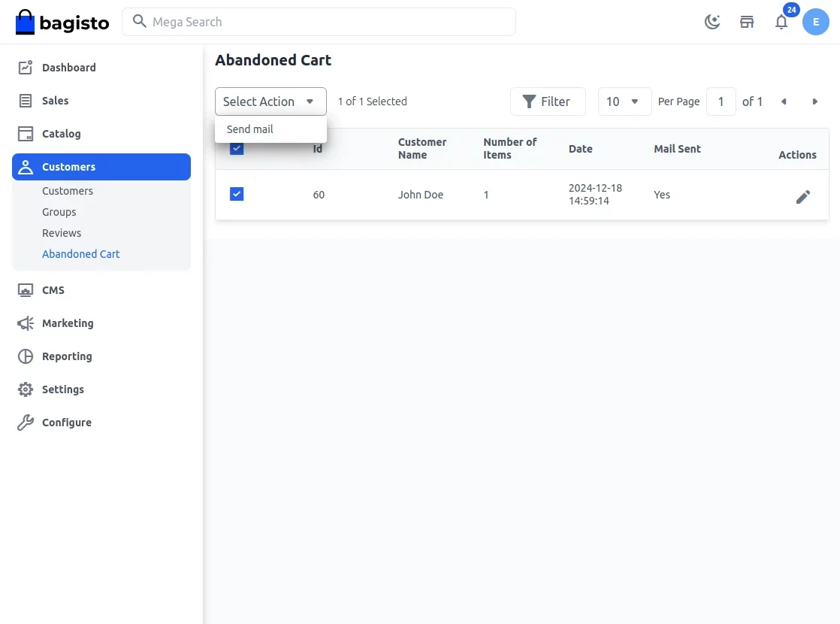Viewport: 840px width, 624px height.
Task: Open CMS menu label
Action: pos(53,290)
